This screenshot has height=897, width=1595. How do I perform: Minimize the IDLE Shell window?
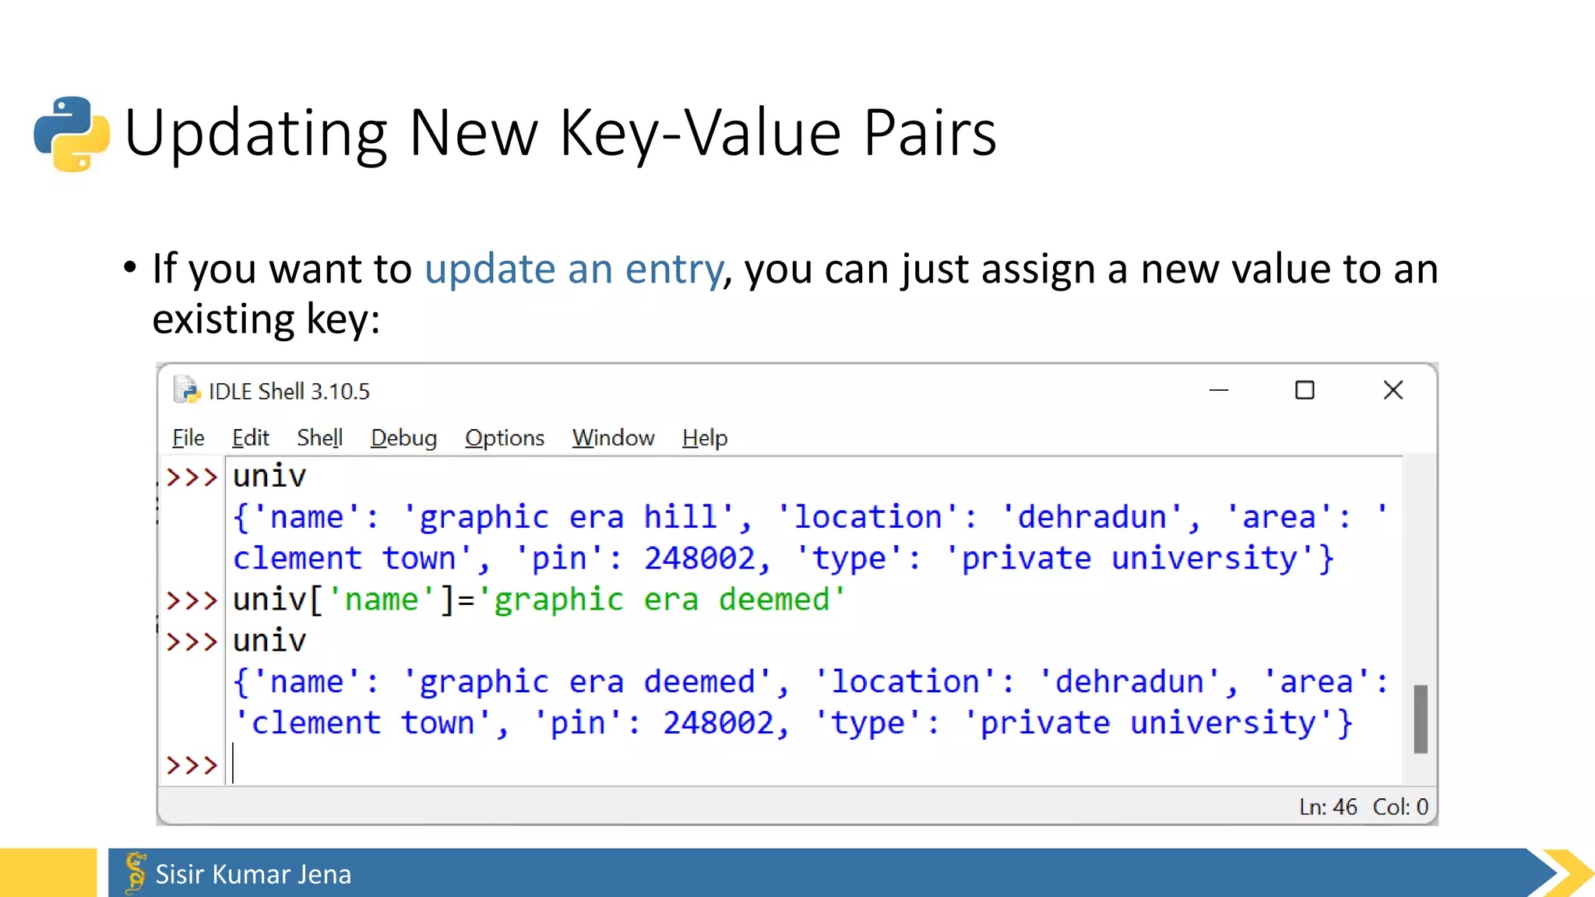click(x=1219, y=390)
